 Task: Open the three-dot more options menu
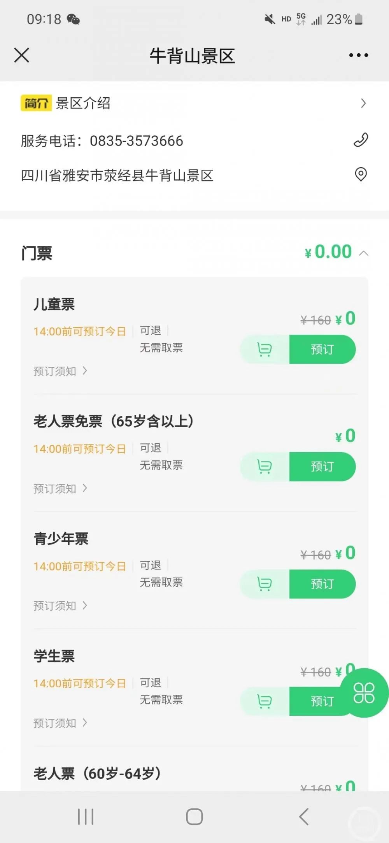pyautogui.click(x=358, y=55)
